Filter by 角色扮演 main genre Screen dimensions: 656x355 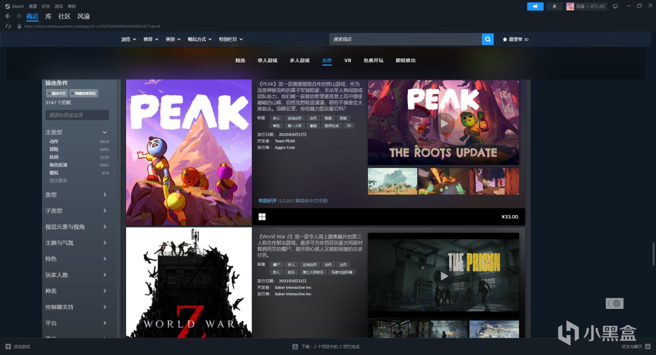(x=79, y=165)
